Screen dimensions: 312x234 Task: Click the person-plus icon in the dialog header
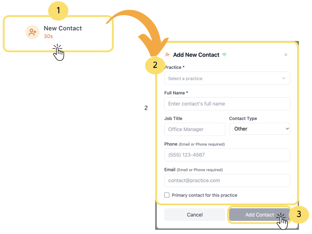click(167, 55)
